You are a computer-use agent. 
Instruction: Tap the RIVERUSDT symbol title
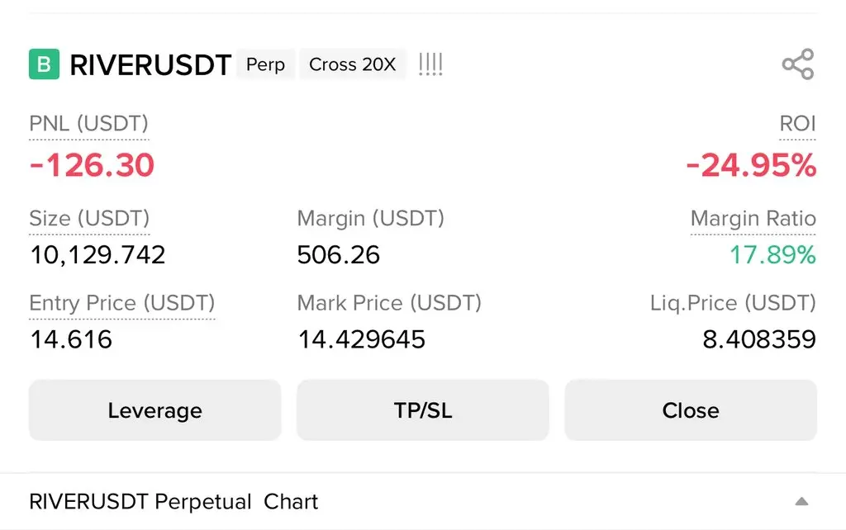tap(150, 65)
